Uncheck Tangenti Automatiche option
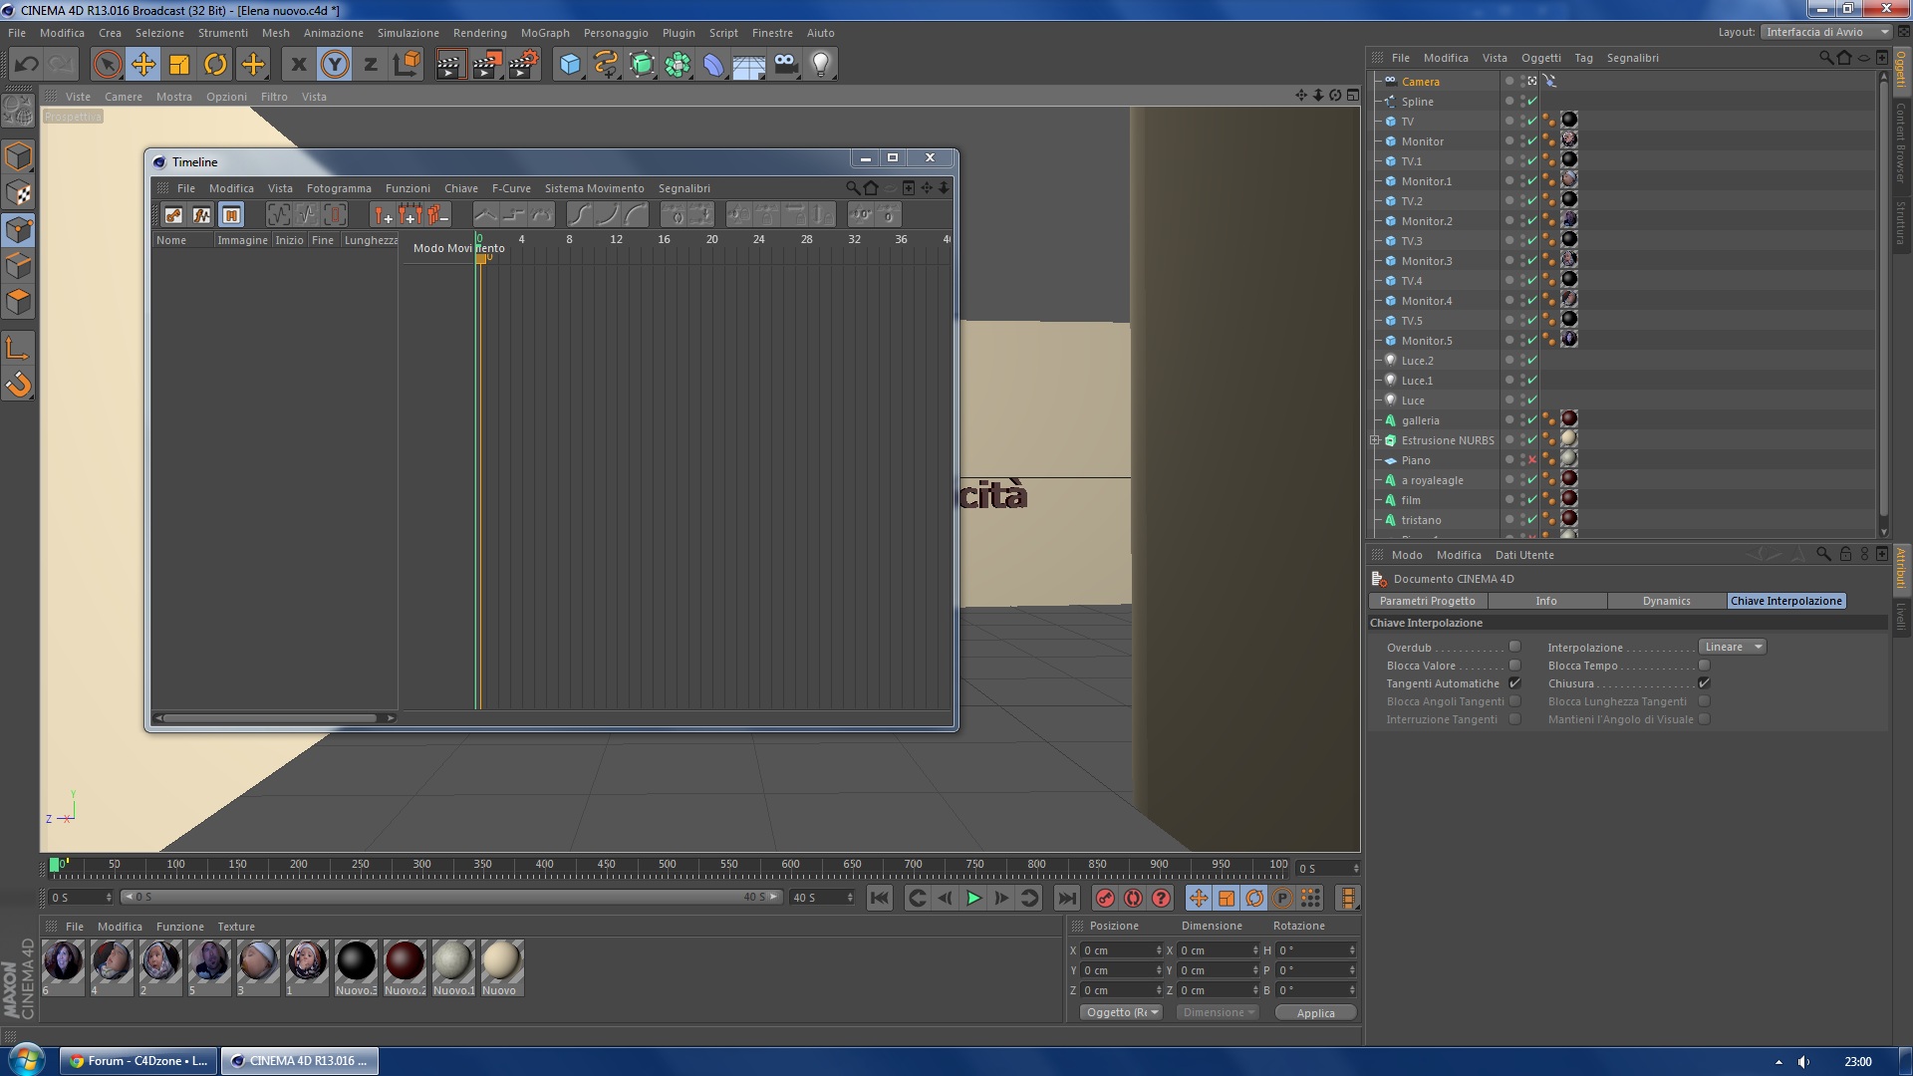Screen dimensions: 1913x1076 point(1514,682)
